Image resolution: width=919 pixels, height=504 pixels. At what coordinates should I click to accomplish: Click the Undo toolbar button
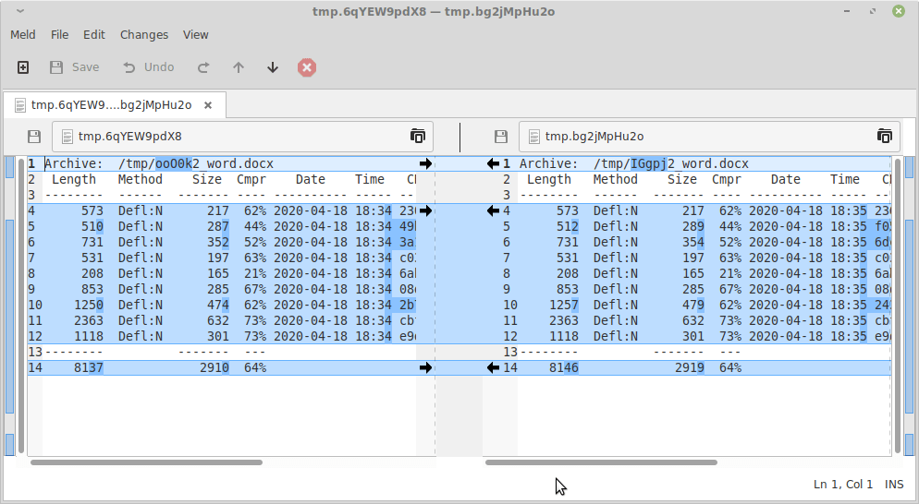tap(149, 67)
